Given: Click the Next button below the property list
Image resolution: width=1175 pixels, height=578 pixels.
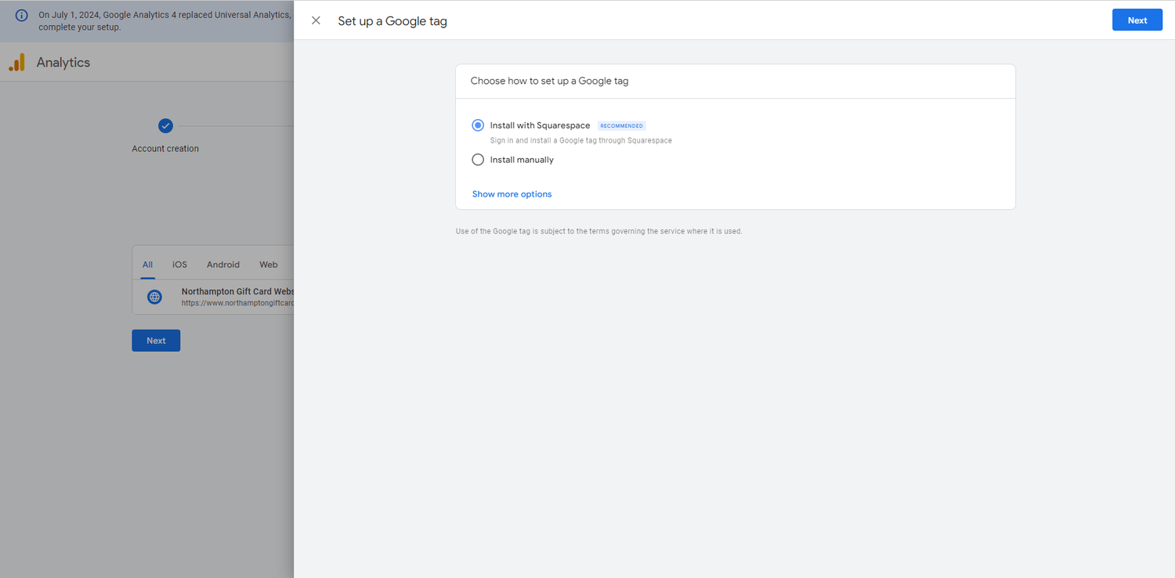Looking at the screenshot, I should tap(156, 340).
